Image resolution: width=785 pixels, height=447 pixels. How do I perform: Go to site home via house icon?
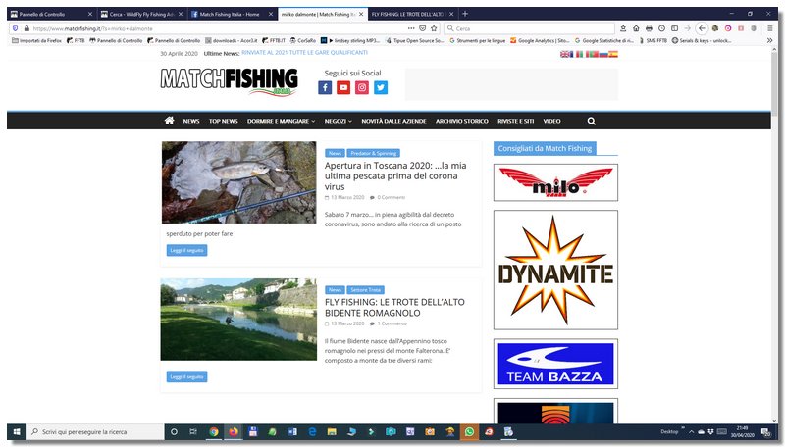(x=169, y=121)
